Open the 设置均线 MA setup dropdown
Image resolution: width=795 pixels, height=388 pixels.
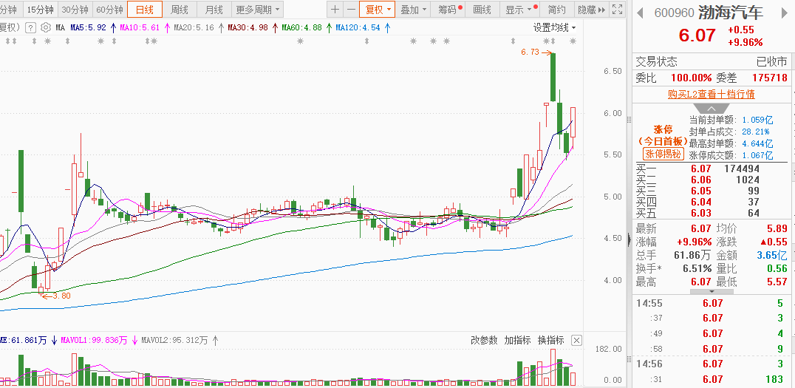pos(555,27)
